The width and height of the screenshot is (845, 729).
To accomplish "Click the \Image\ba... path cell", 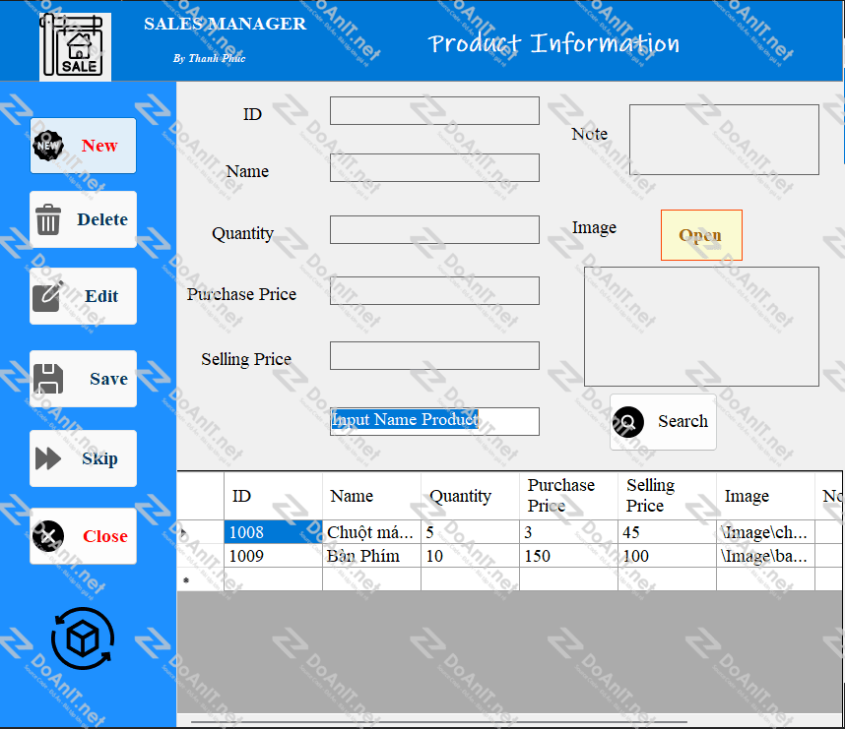I will 766,556.
